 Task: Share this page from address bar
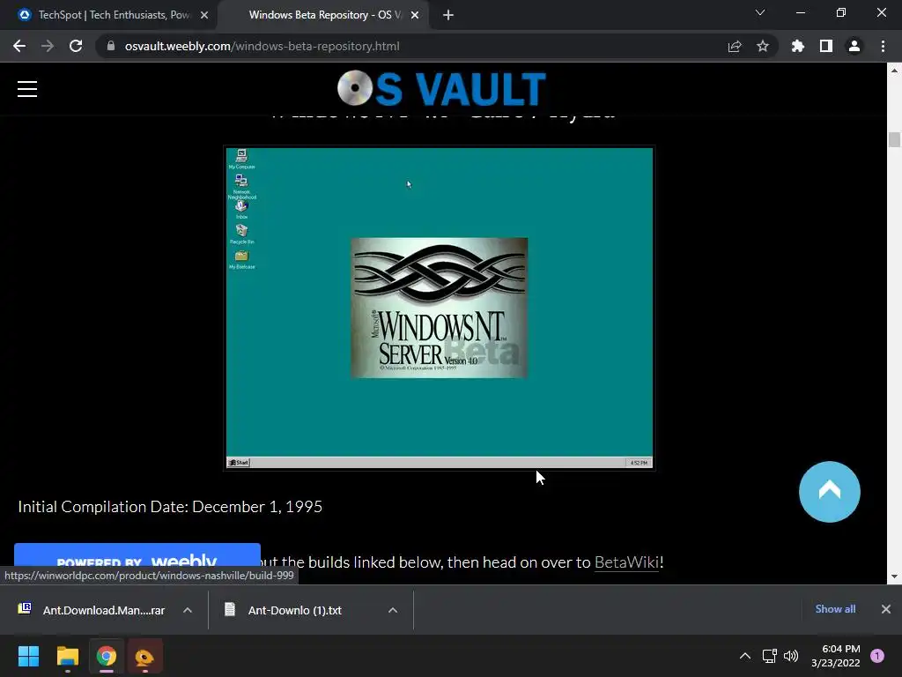pos(735,46)
